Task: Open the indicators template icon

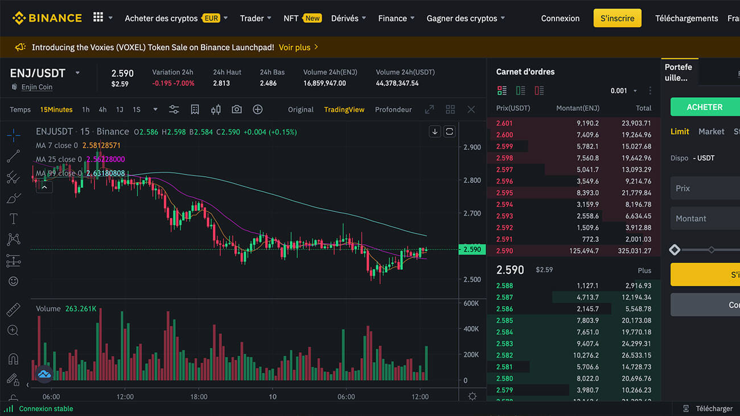Action: pos(195,109)
